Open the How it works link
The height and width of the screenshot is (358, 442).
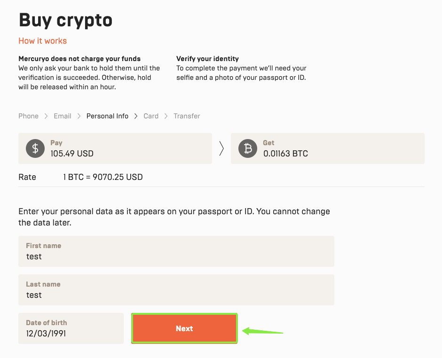(x=42, y=41)
